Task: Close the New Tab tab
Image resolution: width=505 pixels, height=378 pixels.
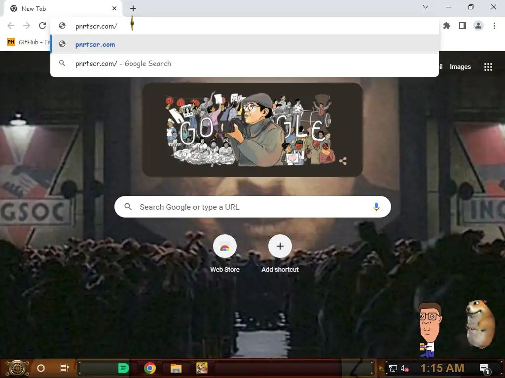Action: [x=114, y=8]
